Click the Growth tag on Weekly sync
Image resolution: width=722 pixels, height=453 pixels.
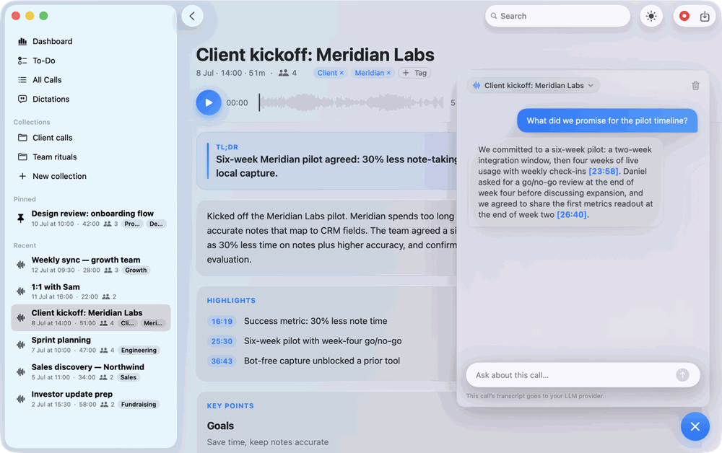(136, 271)
